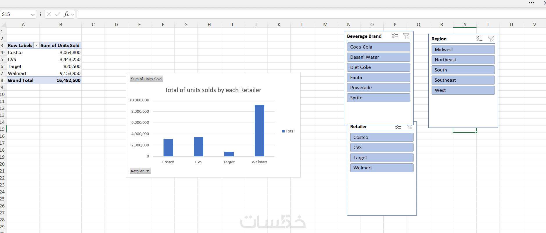Select Midwest in Region slicer

click(463, 49)
